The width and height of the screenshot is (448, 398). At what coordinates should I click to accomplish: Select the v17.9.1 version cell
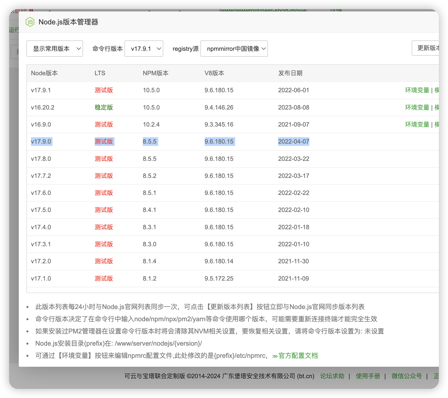click(41, 90)
